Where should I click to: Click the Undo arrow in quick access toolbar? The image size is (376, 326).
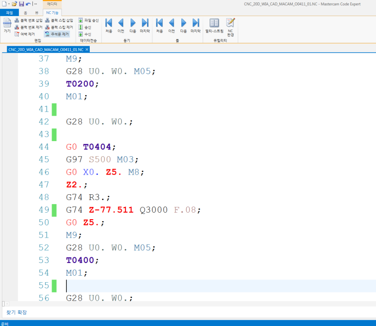[x=28, y=4]
